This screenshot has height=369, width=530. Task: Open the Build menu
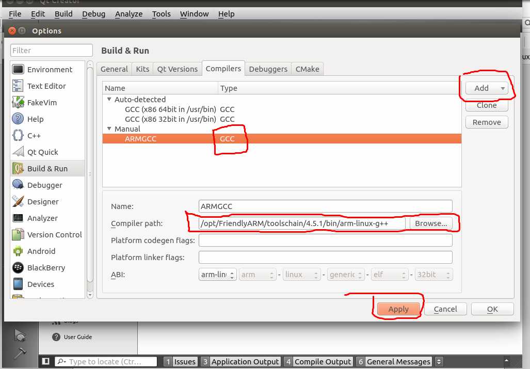tap(63, 14)
